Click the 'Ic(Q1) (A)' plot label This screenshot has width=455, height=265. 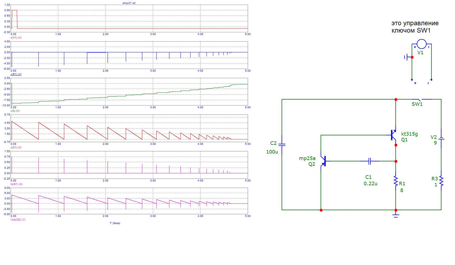tap(17, 184)
